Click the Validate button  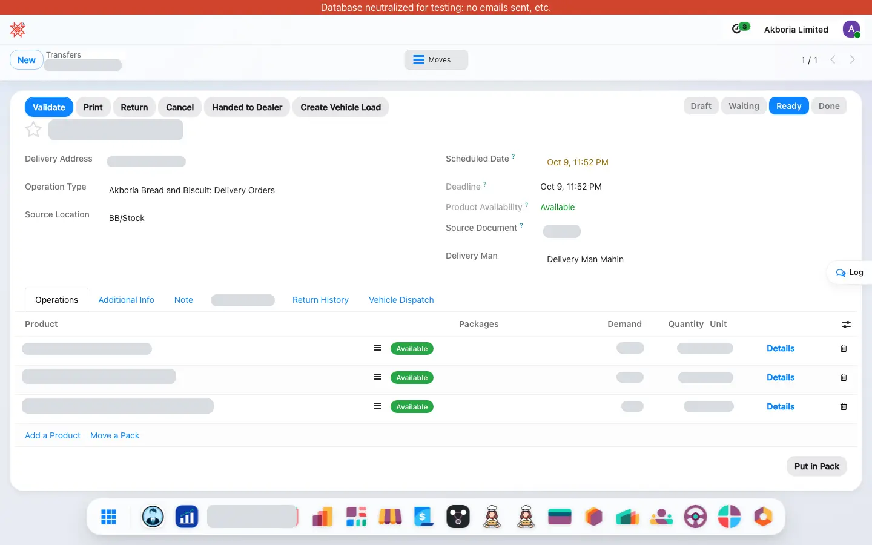[x=49, y=107]
